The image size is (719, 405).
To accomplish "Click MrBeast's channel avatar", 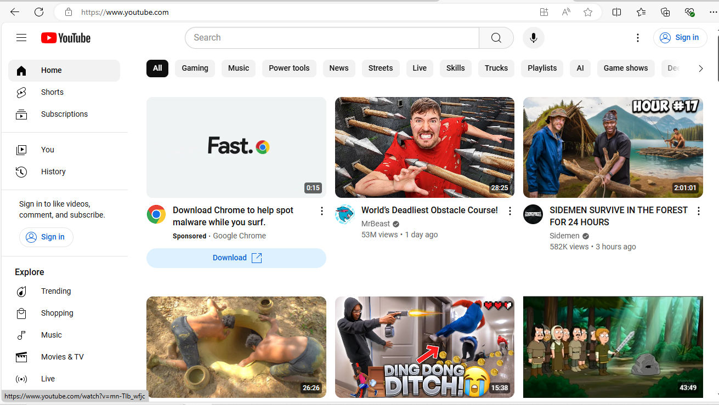I will pyautogui.click(x=345, y=214).
